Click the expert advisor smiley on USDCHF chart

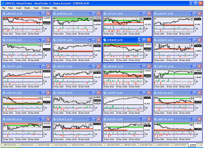91,46
